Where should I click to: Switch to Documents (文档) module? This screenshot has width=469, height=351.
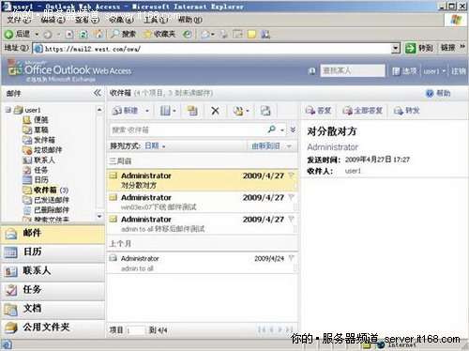[53, 309]
